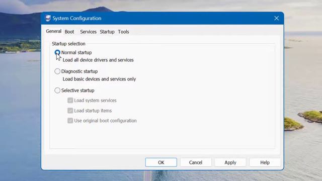Viewport: 322px width, 181px height.
Task: Choose the Diagnostic startup option
Action: [x=57, y=71]
